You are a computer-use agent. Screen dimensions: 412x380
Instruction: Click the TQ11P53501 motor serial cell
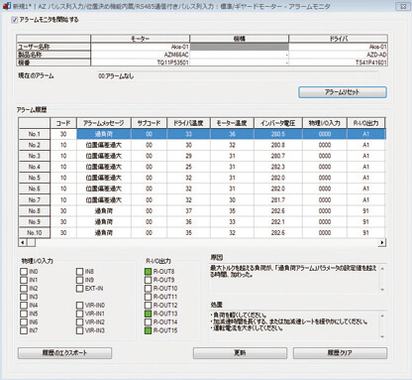[x=140, y=63]
